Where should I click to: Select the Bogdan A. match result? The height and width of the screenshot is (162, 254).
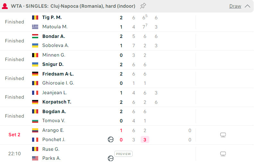click(54, 112)
